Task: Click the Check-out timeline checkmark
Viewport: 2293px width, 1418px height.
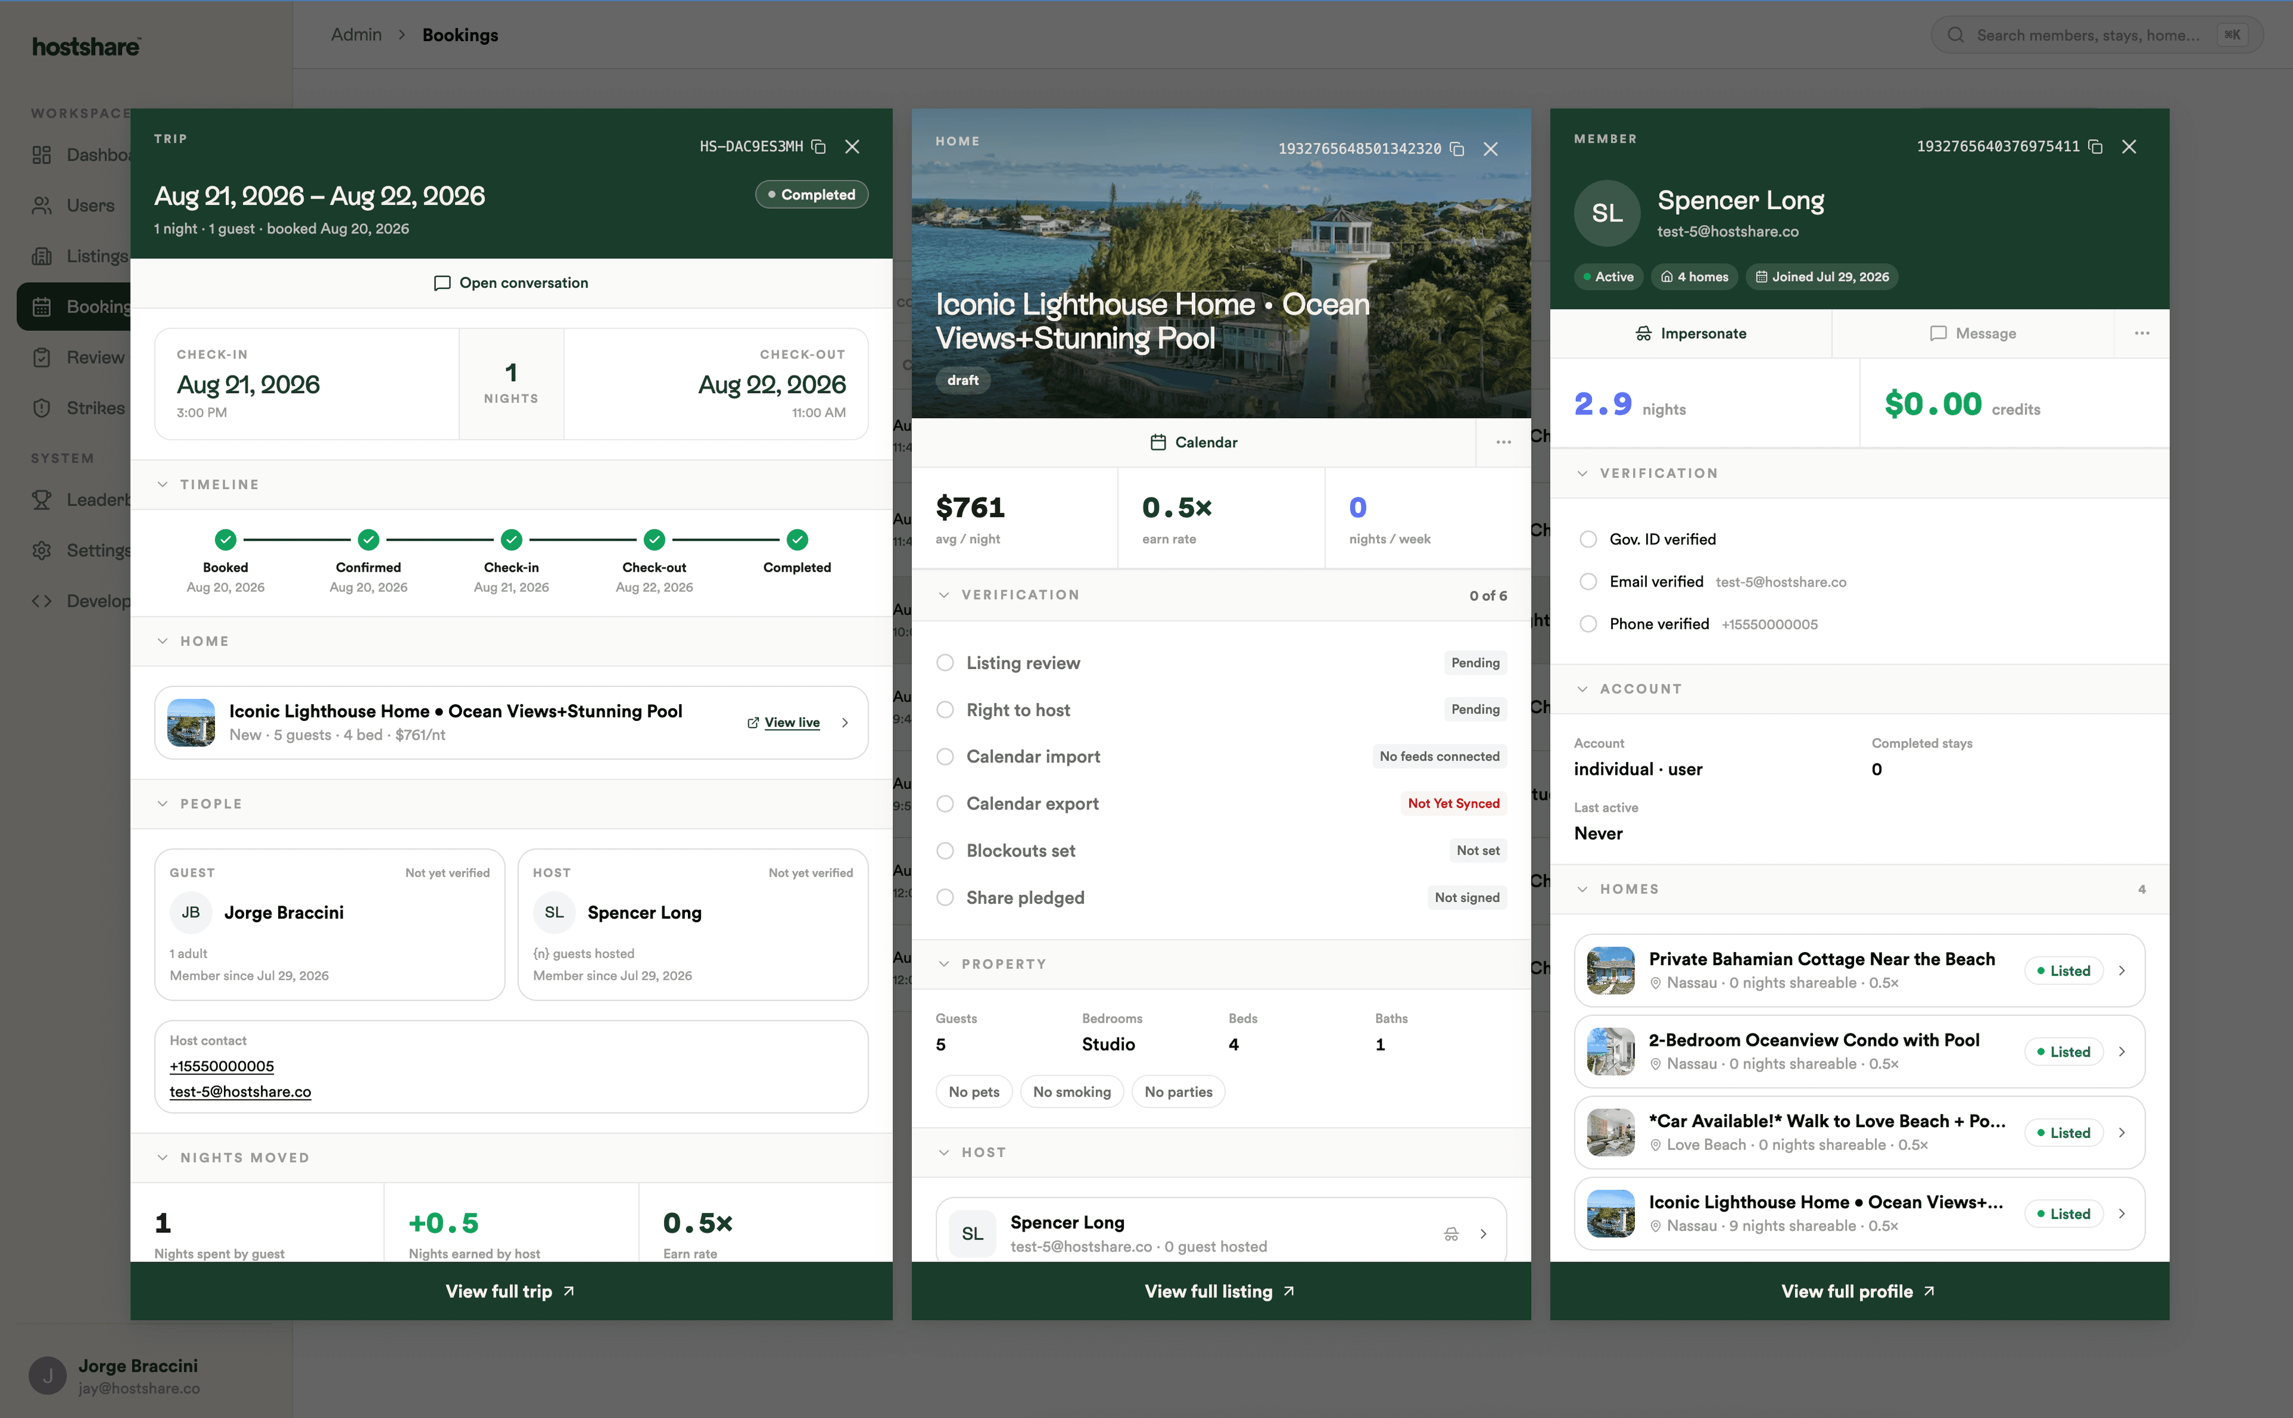Action: [x=654, y=539]
